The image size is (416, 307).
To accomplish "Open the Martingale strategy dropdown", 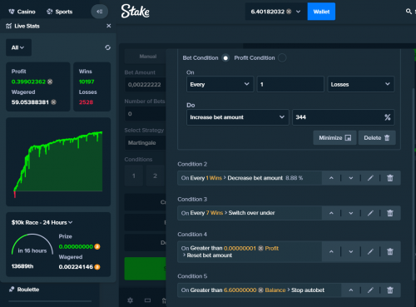I will pyautogui.click(x=146, y=143).
